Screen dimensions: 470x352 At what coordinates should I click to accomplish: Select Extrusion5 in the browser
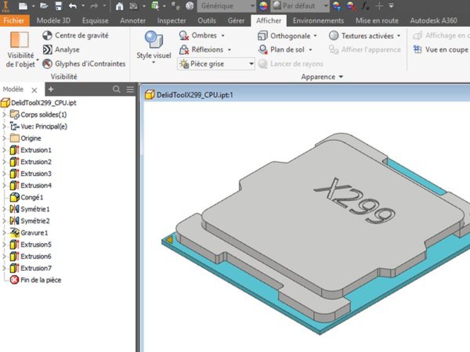pos(36,245)
